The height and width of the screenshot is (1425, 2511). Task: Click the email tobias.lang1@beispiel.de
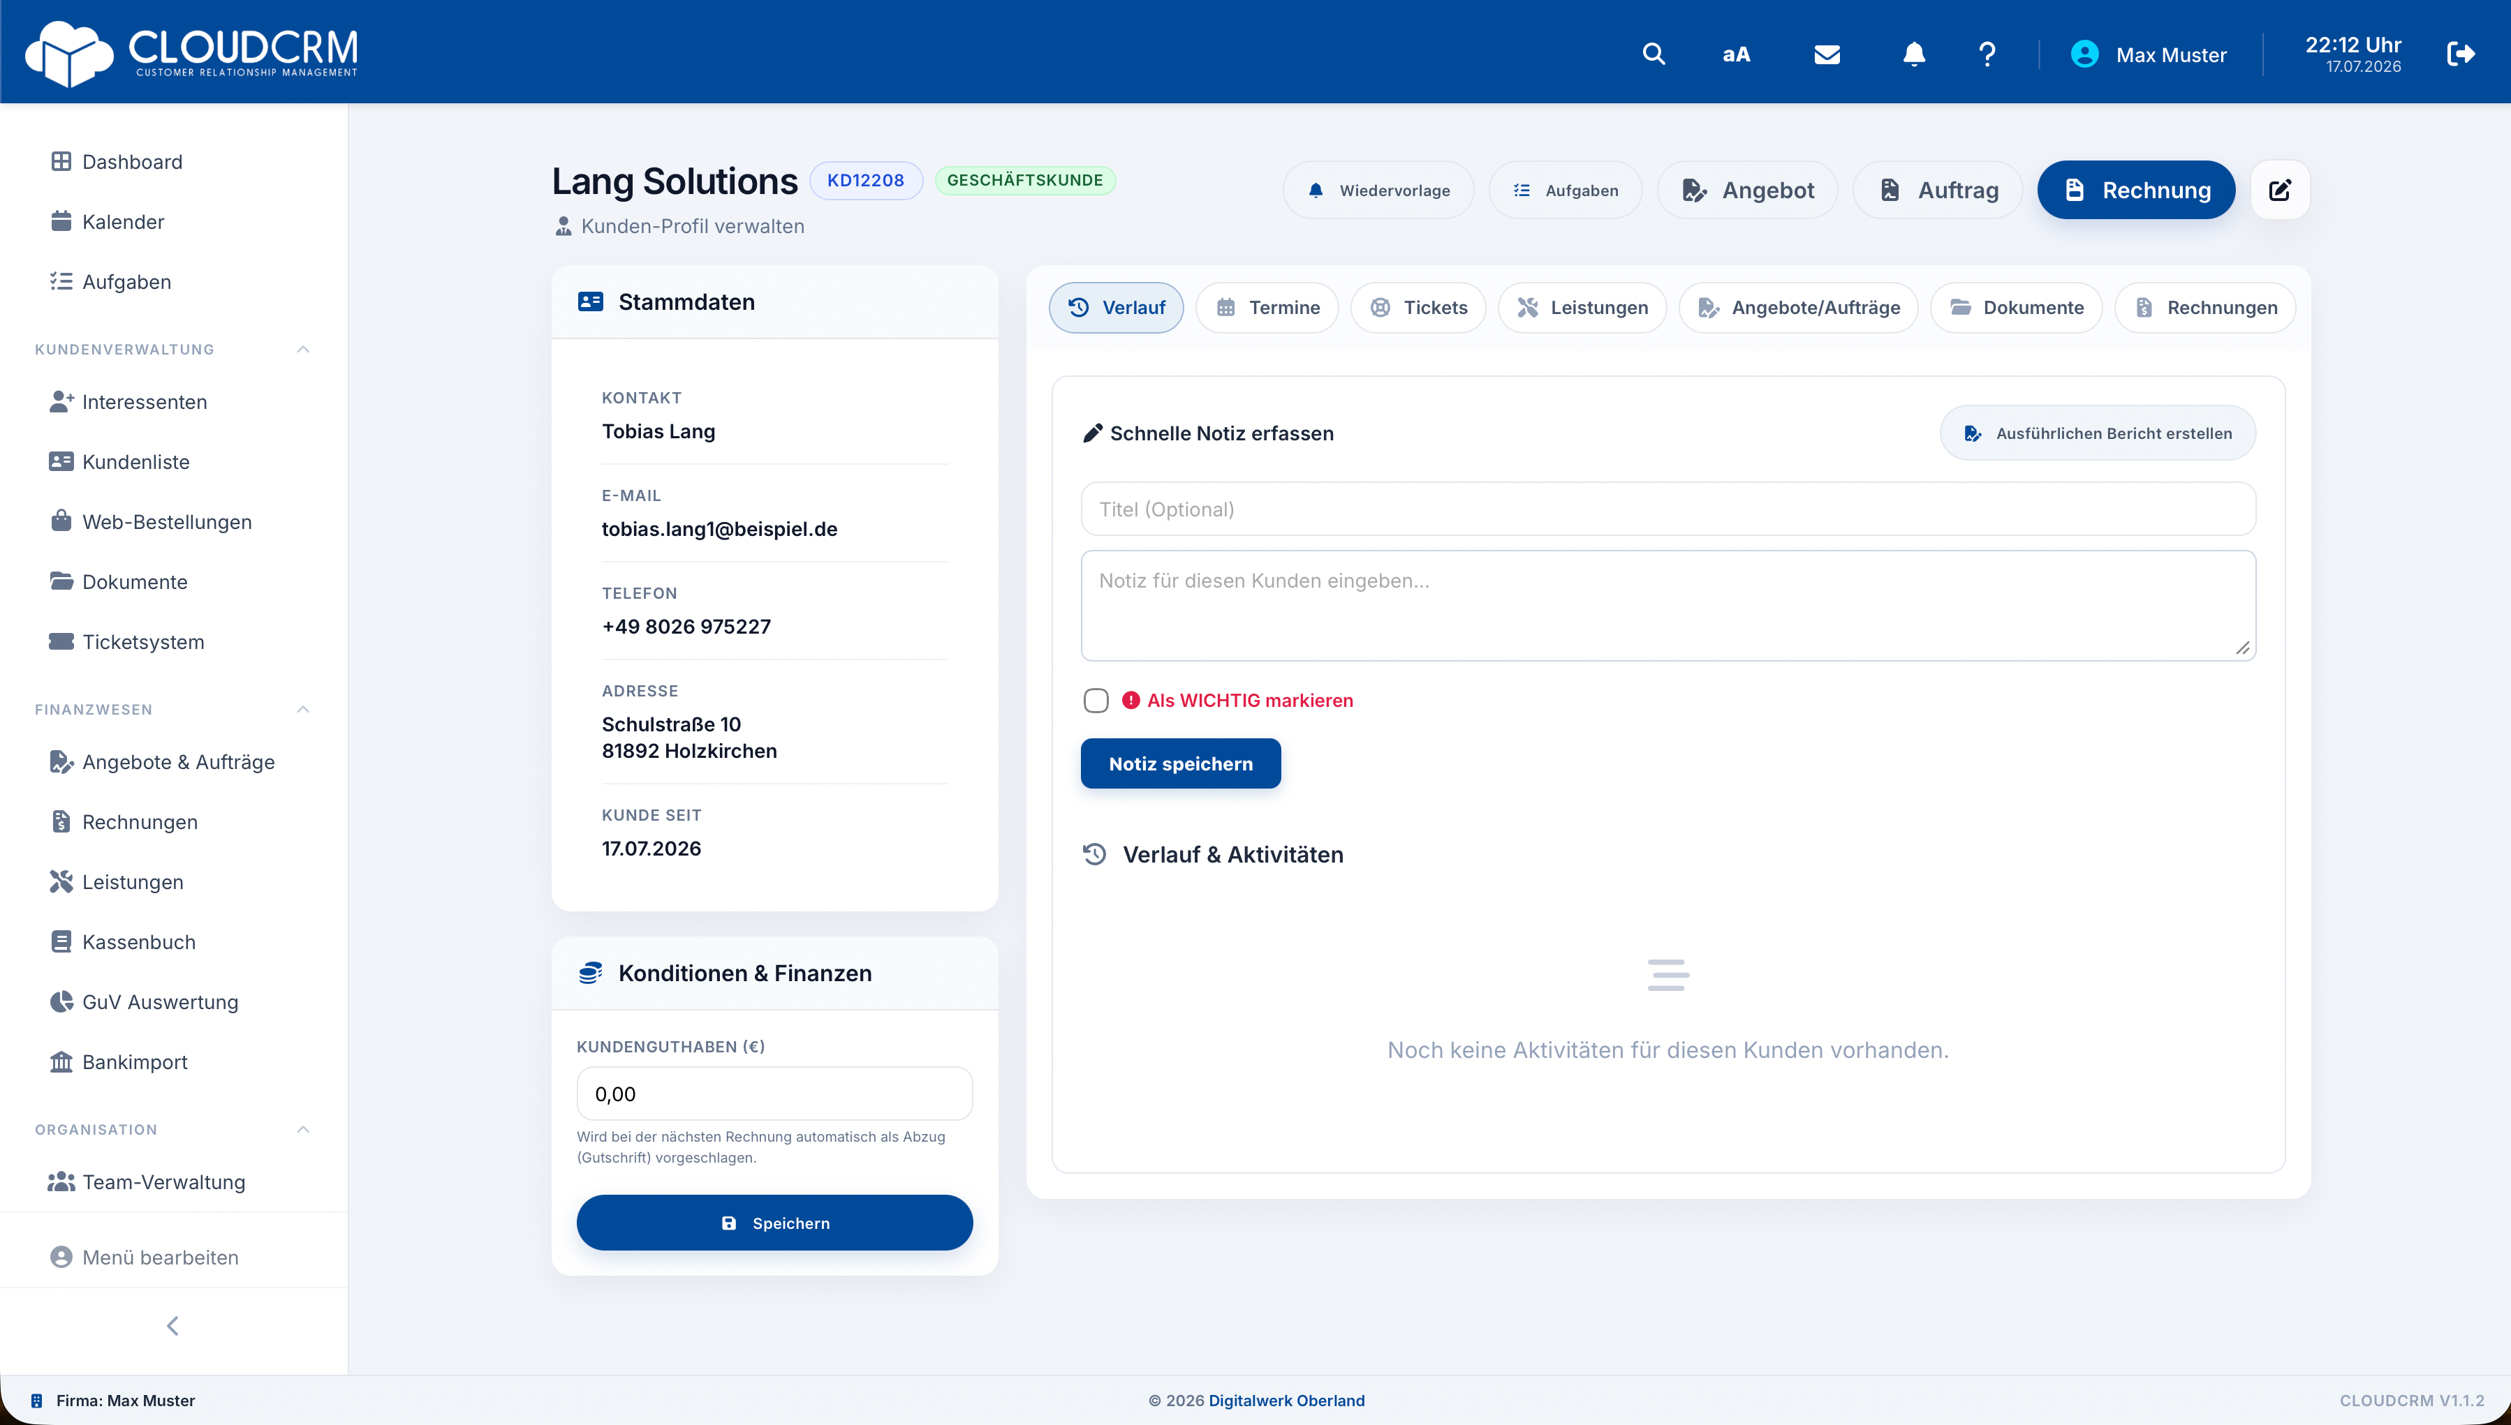point(720,528)
